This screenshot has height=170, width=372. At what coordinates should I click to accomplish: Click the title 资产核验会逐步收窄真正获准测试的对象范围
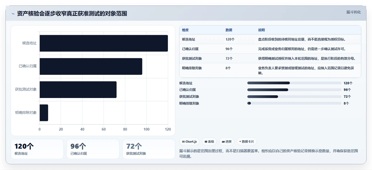click(72, 14)
